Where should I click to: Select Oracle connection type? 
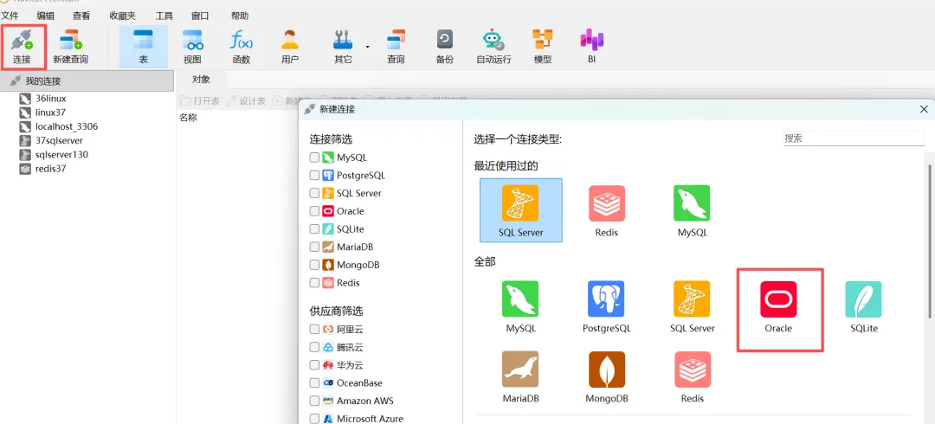pos(778,306)
